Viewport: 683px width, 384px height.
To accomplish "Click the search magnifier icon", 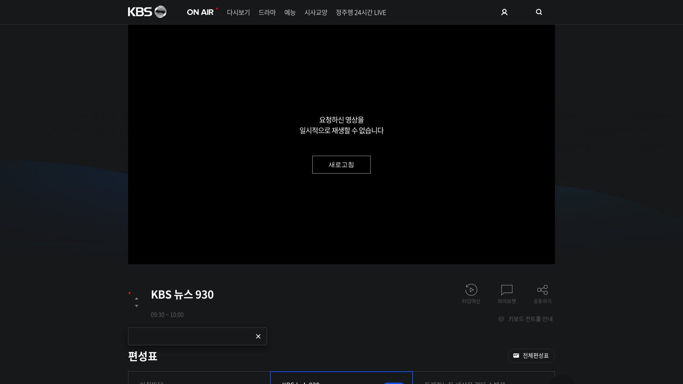I will (x=539, y=12).
